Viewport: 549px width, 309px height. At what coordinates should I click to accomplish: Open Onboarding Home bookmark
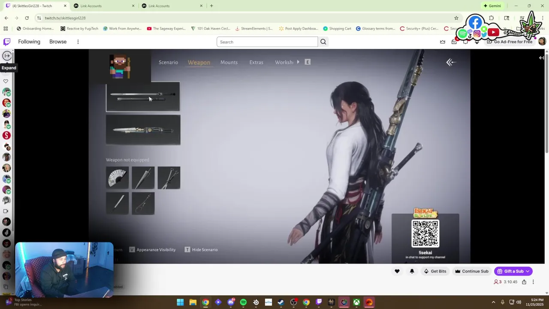[35, 29]
